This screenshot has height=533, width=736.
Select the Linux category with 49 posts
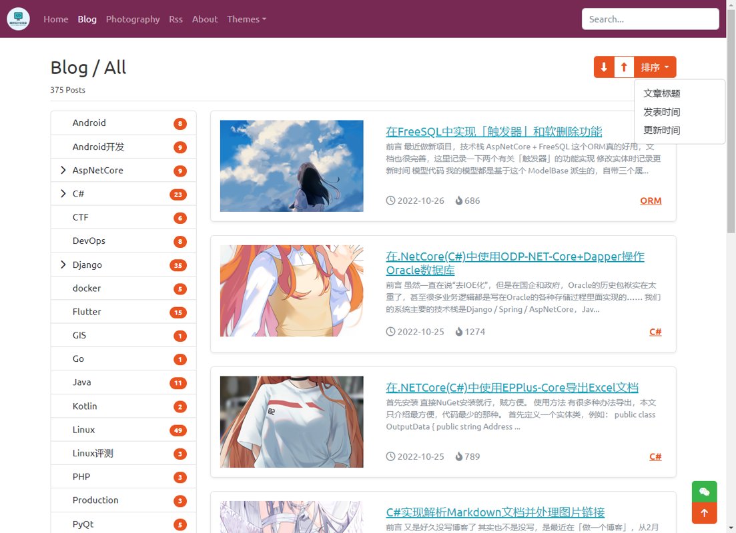coord(123,430)
